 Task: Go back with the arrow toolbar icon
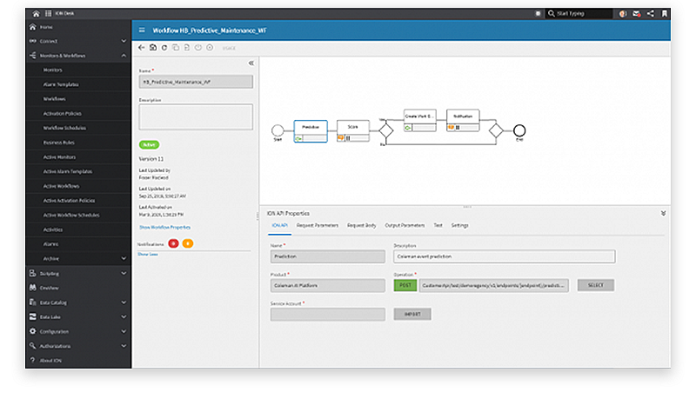(x=142, y=48)
